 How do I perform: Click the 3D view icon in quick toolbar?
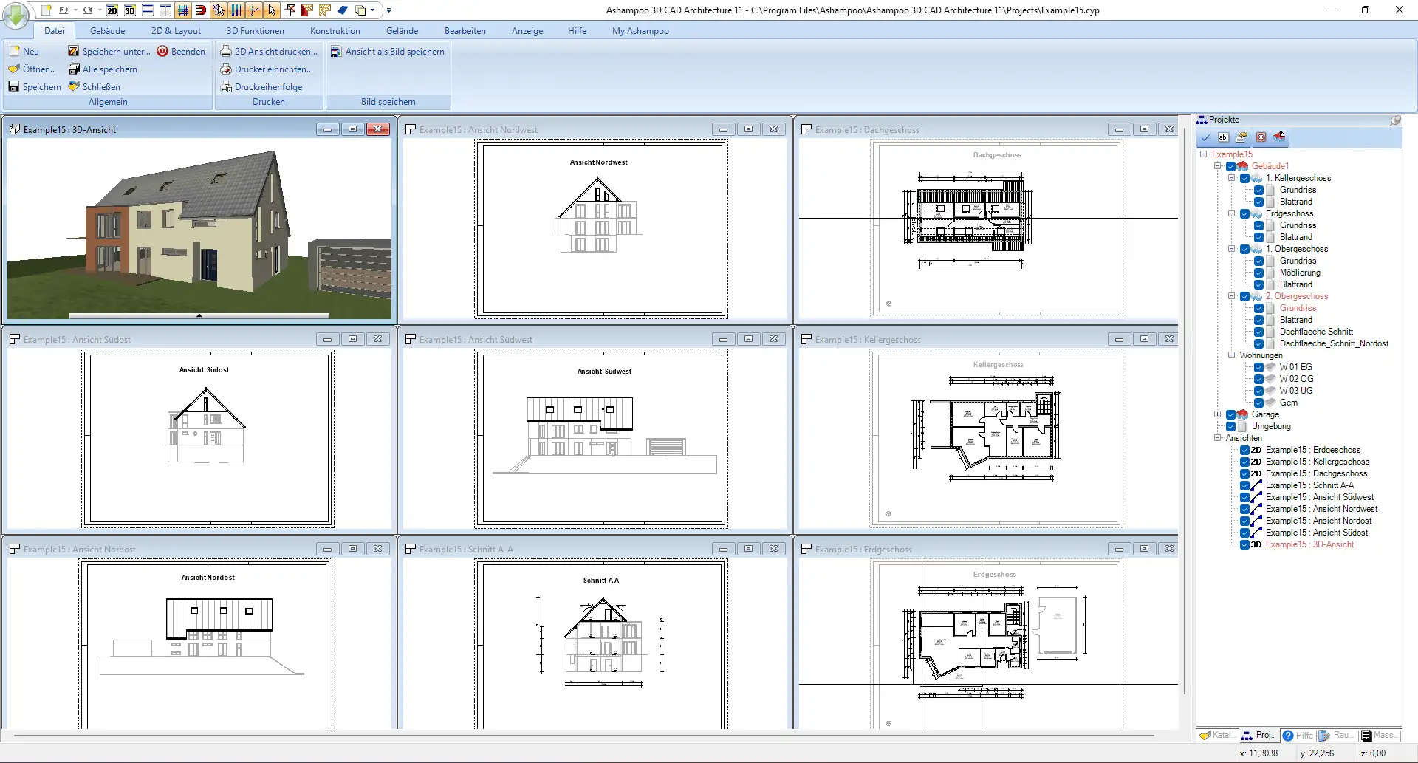point(130,10)
